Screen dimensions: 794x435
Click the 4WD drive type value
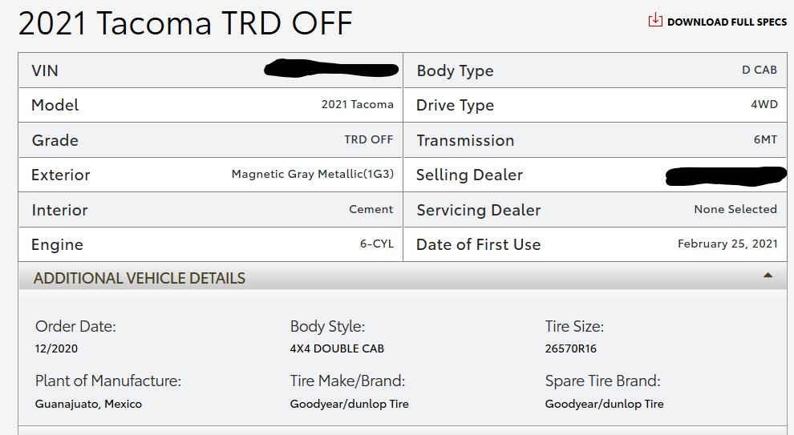[x=764, y=104]
